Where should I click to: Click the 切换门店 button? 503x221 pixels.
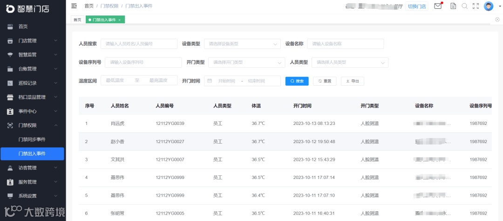[x=417, y=7]
